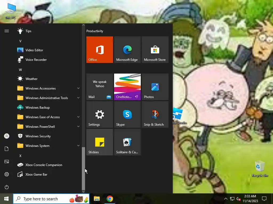273x204 pixels.
Task: Click the Productivity group title
Action: point(95,31)
